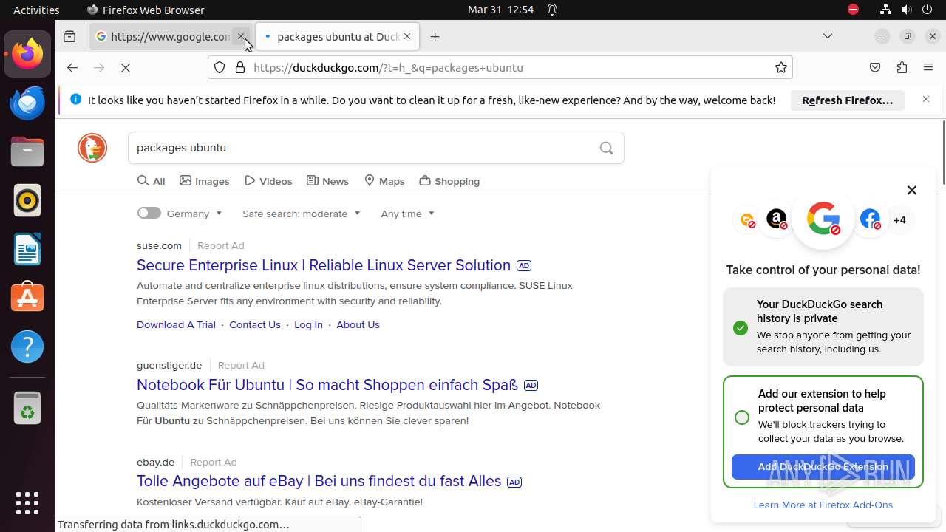The width and height of the screenshot is (946, 532).
Task: Click the search magnifier button
Action: [606, 148]
